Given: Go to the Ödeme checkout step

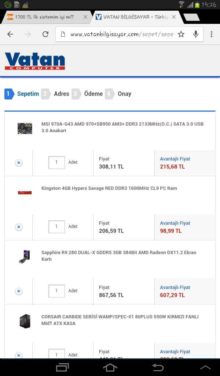Looking at the screenshot, I should pyautogui.click(x=93, y=94).
